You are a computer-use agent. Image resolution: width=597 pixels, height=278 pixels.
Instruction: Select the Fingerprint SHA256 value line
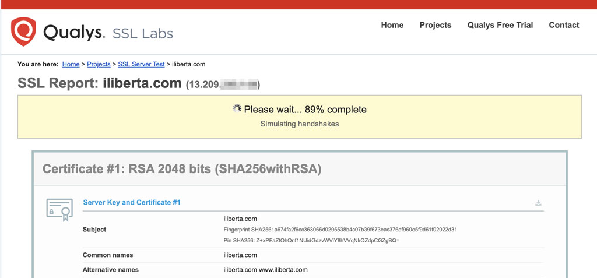[x=340, y=230]
